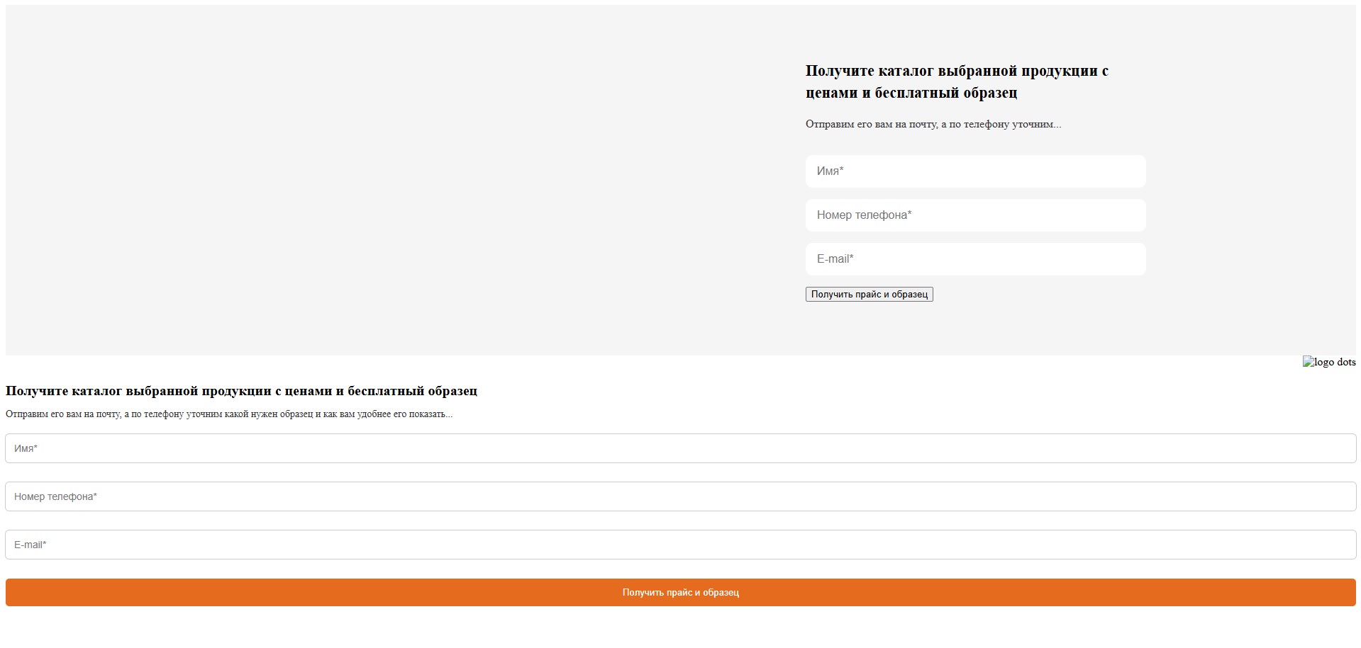Screen dimensions: 1361x648
Task: Click the full-width E-mail input in the lower form
Action: tap(680, 545)
